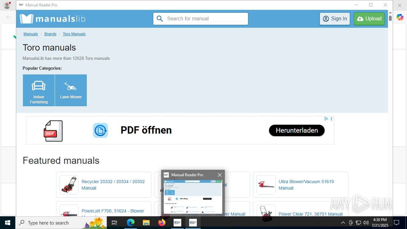This screenshot has width=407, height=229.
Task: Select the Indoor Furnishing category tile
Action: (x=39, y=90)
